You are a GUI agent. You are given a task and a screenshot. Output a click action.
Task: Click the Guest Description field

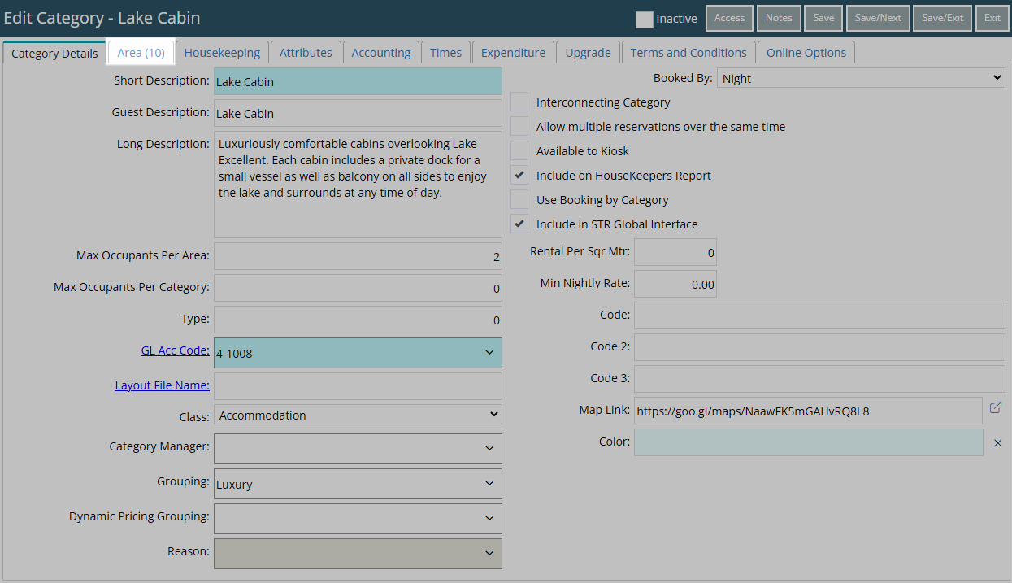pos(358,113)
